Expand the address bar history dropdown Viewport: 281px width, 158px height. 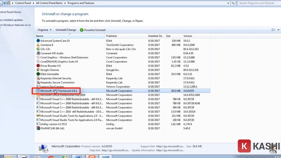coord(228,3)
